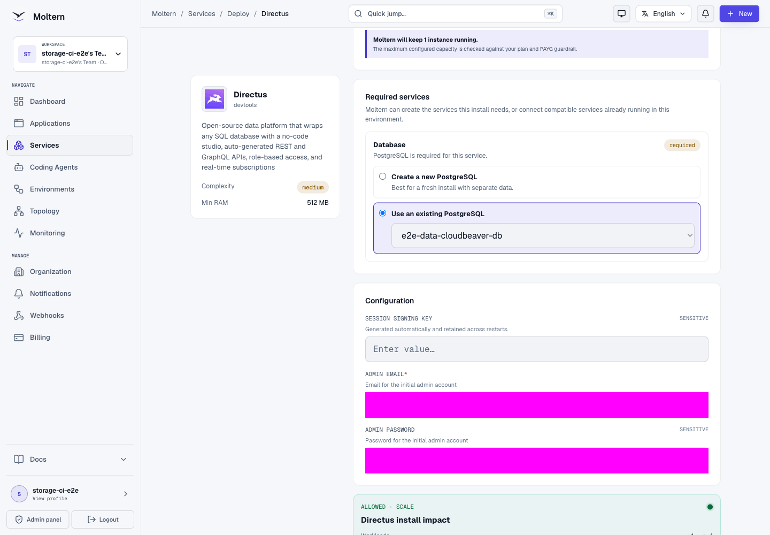The image size is (770, 535).
Task: Click the Services cubes icon
Action: pos(19,146)
